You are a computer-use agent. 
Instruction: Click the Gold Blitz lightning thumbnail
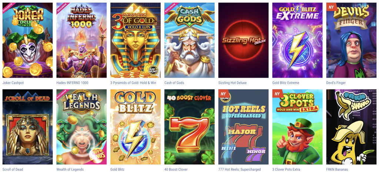click(x=135, y=127)
